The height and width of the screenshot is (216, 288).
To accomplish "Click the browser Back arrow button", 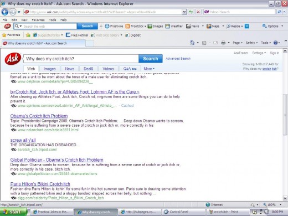I will pos(5,12).
